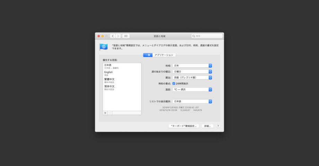Click the 詳細... button
The height and width of the screenshot is (166, 319).
[207, 126]
